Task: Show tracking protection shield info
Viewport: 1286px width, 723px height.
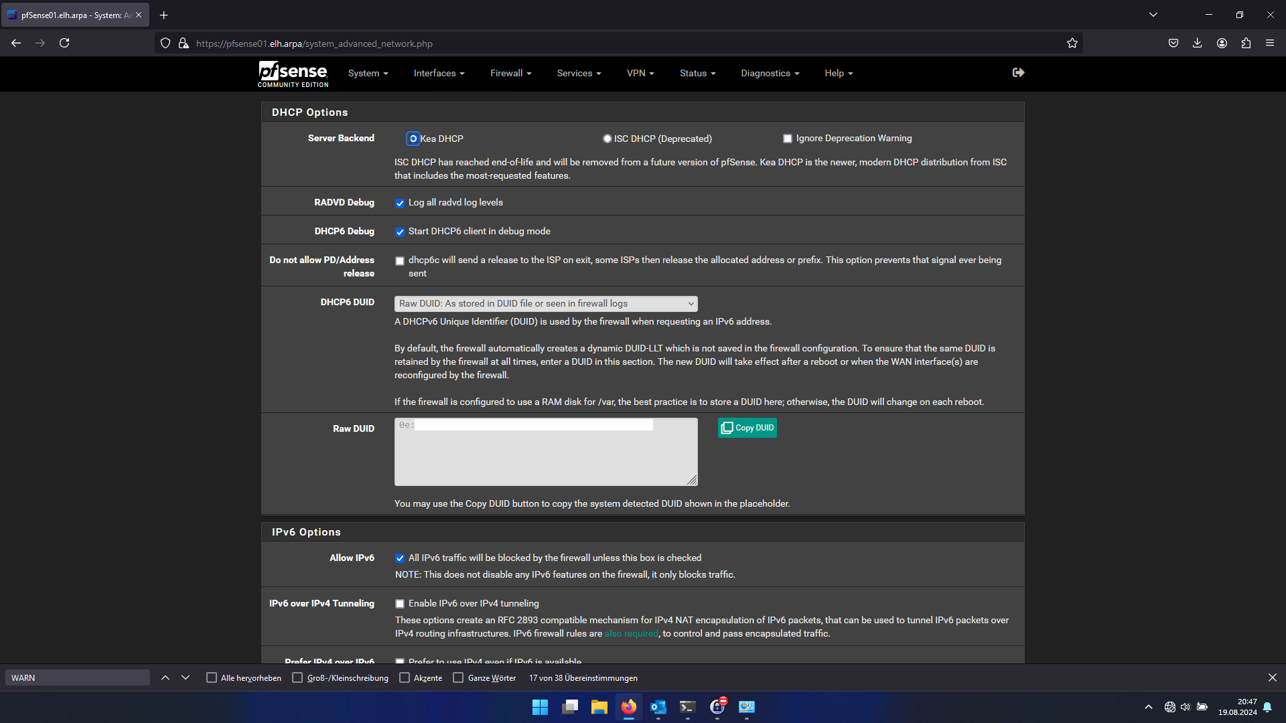Action: [165, 44]
